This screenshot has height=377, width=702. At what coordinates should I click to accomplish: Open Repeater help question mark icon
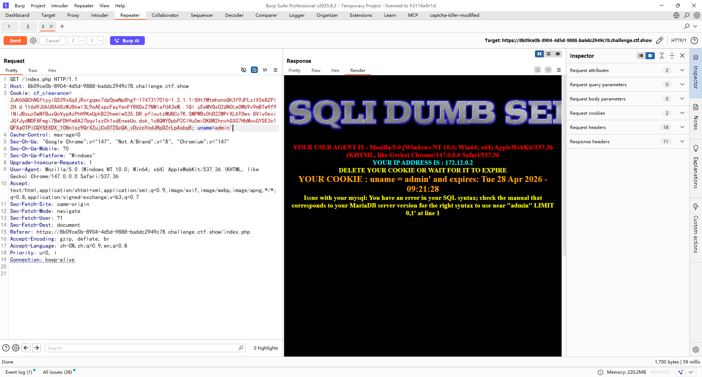tap(694, 41)
